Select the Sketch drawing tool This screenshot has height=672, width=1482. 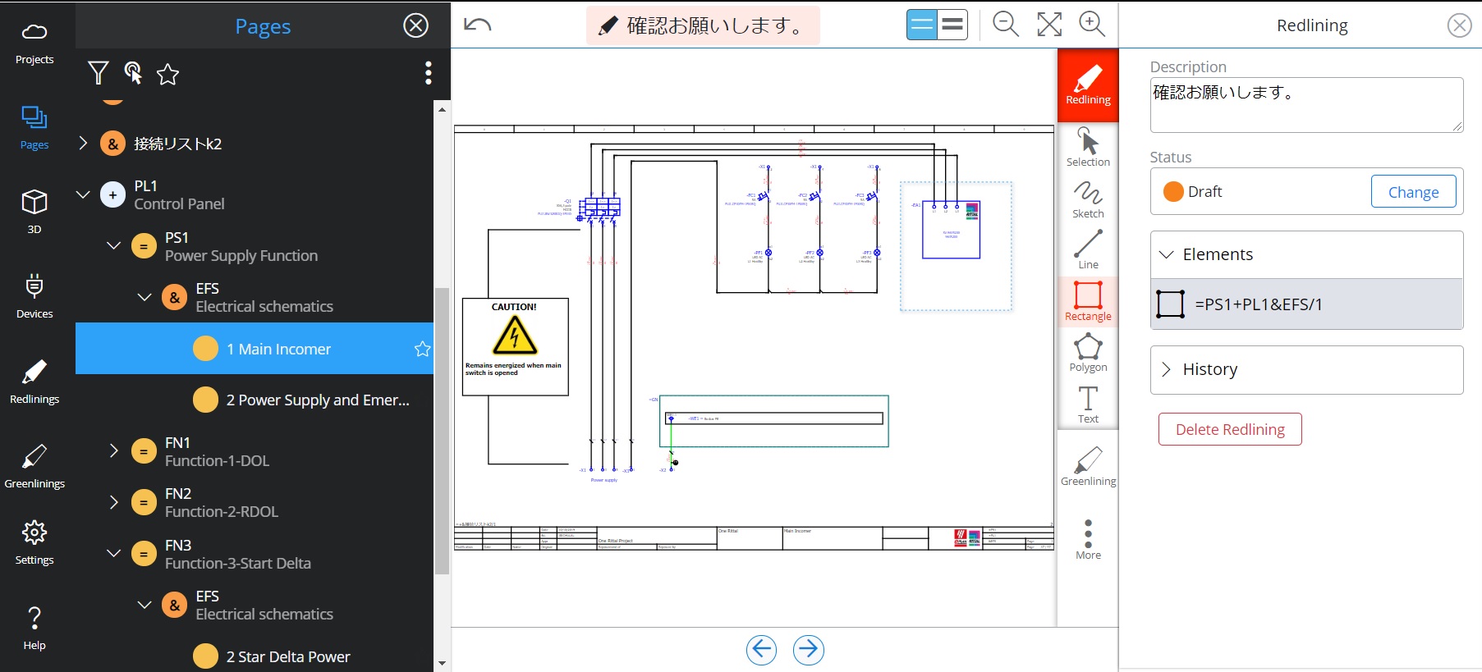1088,199
